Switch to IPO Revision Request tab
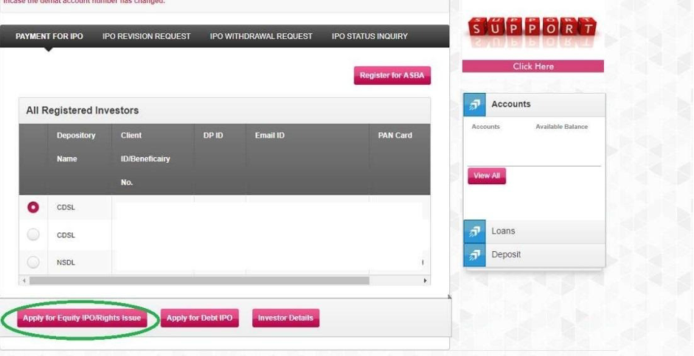 coord(146,36)
